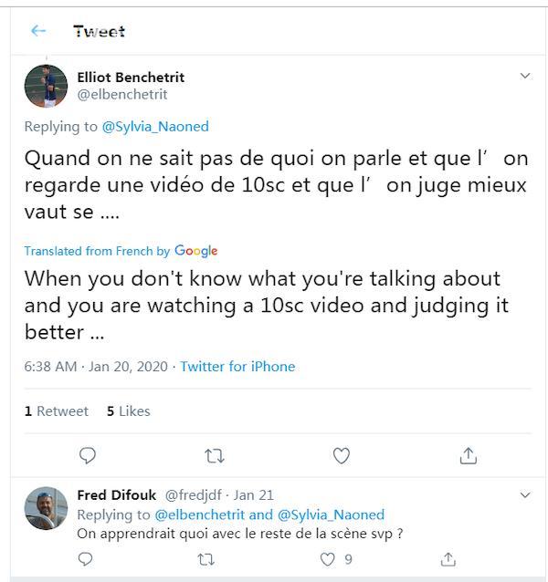
Task: Retweet the main tweet
Action: click(x=215, y=455)
